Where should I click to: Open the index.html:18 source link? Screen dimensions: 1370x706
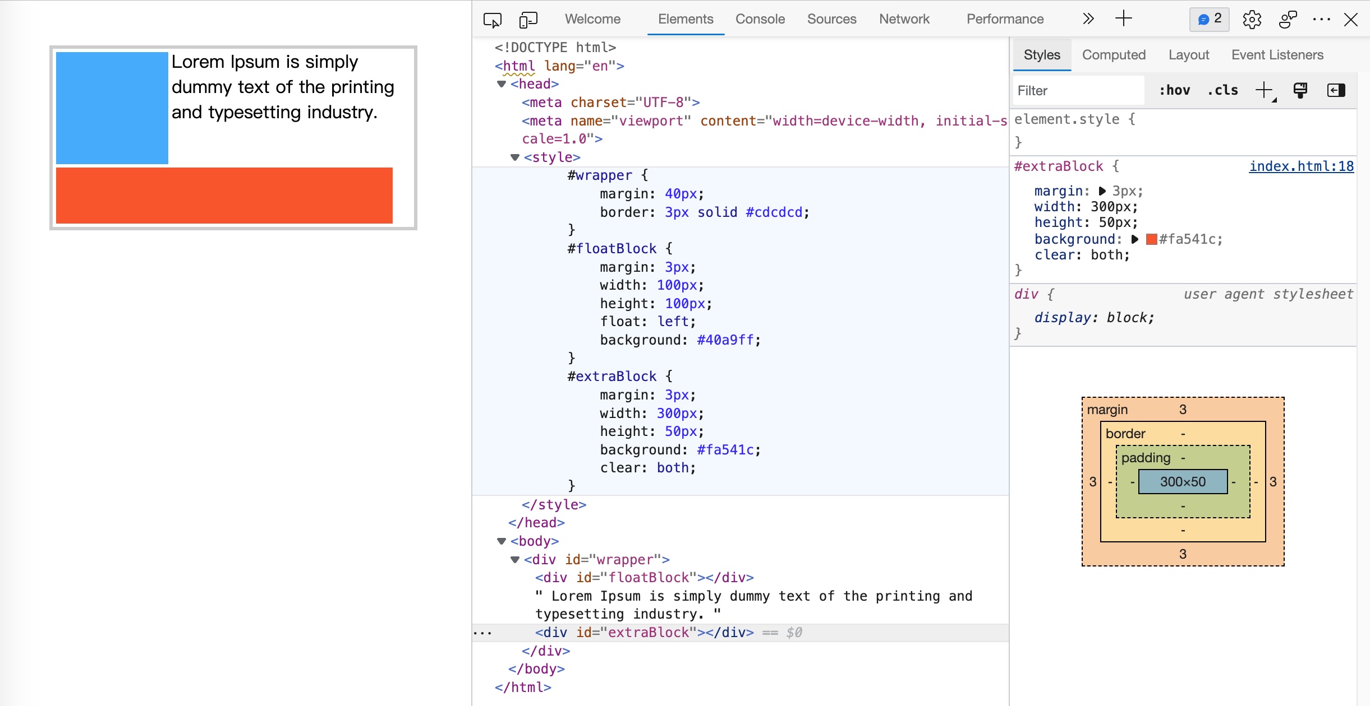(1301, 166)
